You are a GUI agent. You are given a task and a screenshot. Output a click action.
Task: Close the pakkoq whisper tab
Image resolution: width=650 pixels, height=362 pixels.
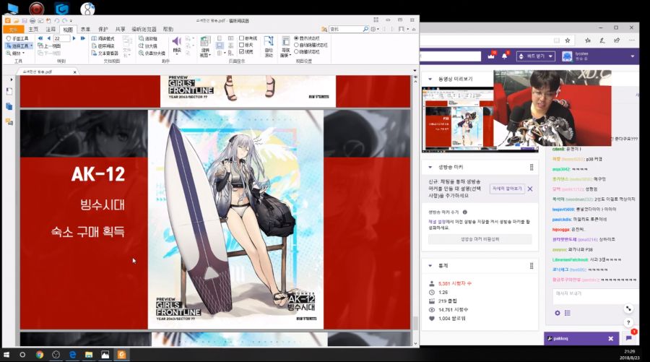(610, 338)
